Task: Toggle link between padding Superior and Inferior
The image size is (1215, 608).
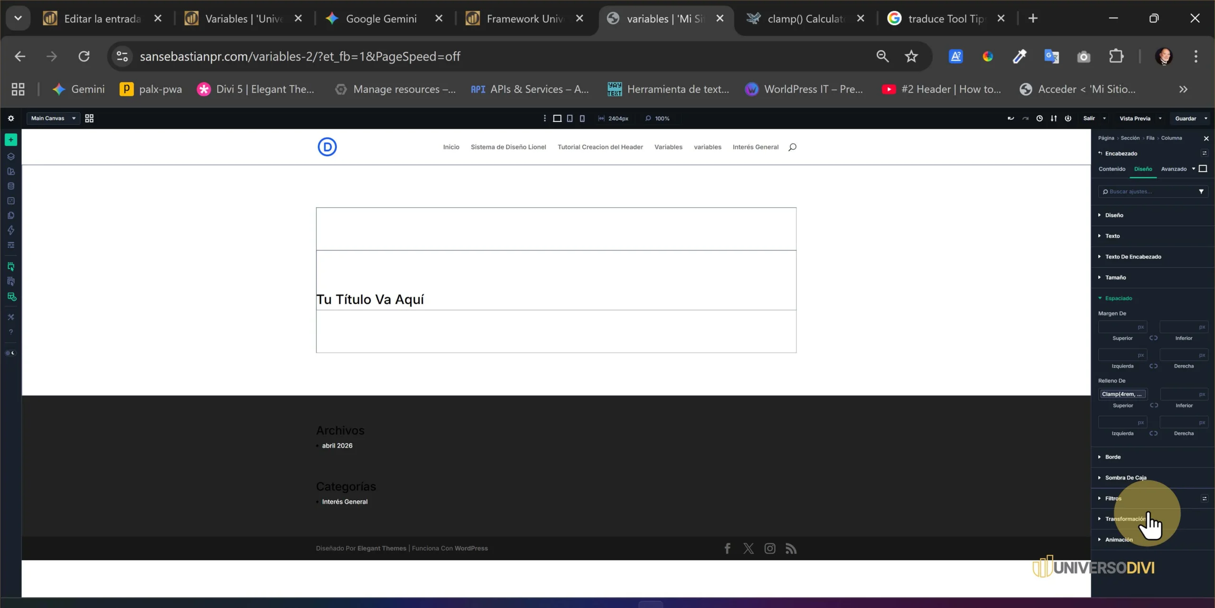Action: [x=1154, y=405]
